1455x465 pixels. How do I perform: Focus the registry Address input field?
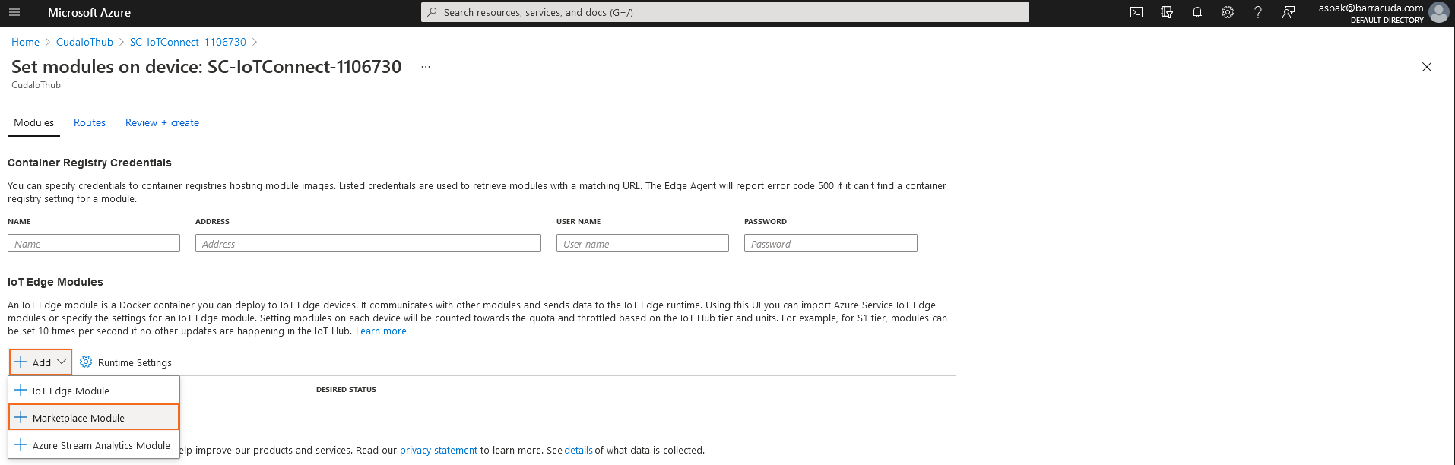[x=368, y=243]
